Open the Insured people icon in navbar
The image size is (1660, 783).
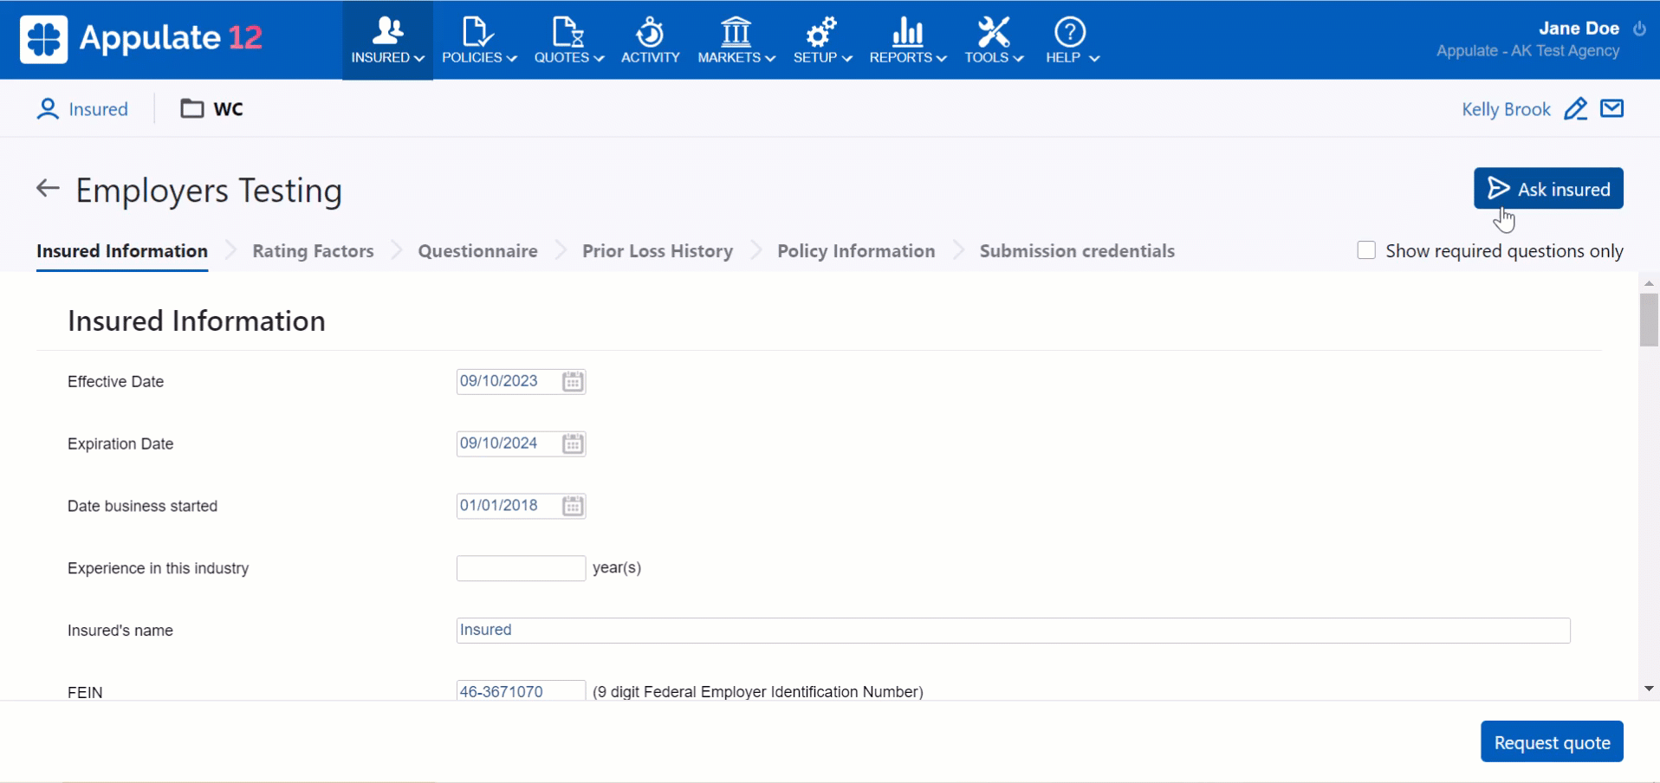tap(387, 31)
